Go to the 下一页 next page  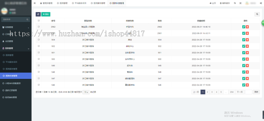pyautogui.click(x=240, y=92)
